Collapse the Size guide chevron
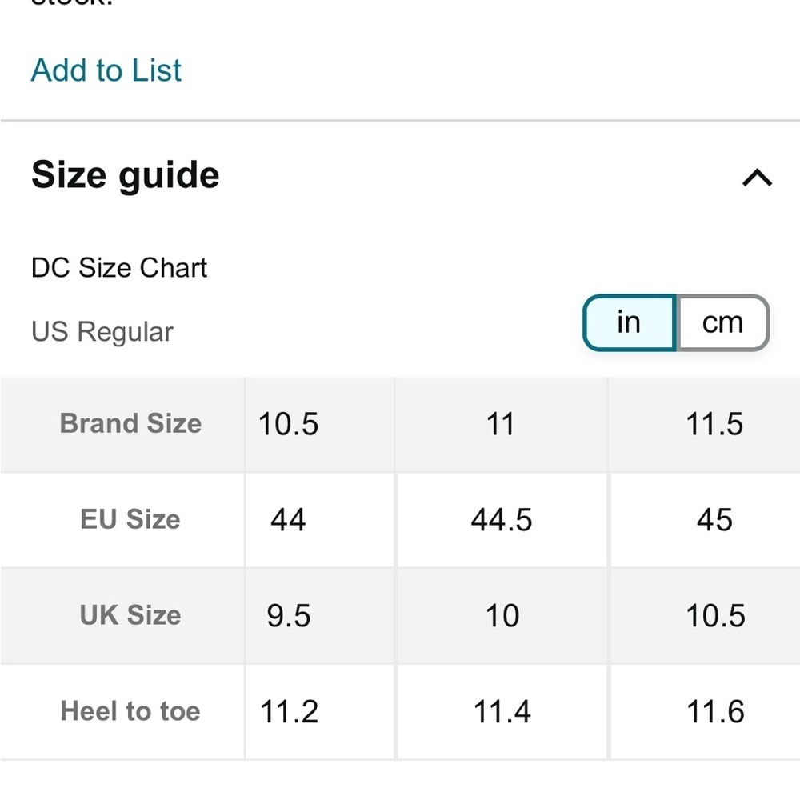 coord(757,178)
